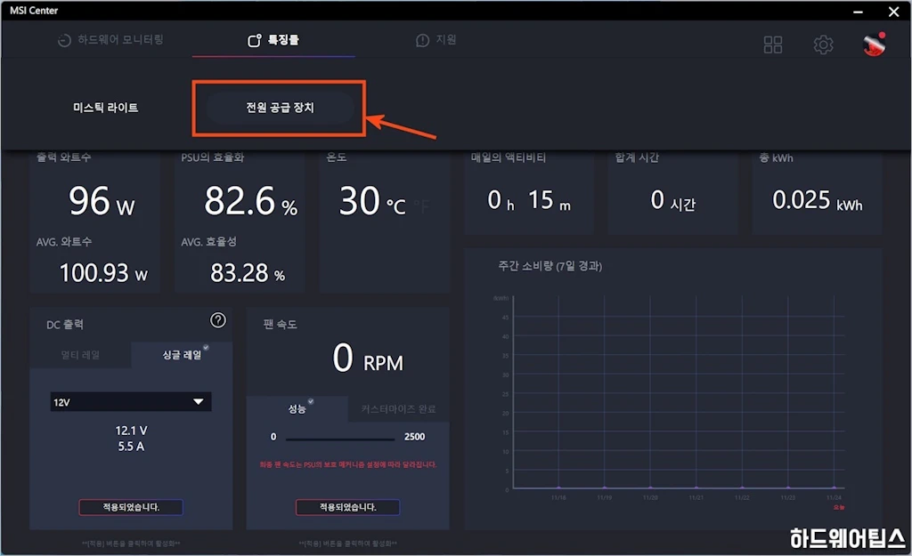Select the 특징들 tab

click(273, 39)
